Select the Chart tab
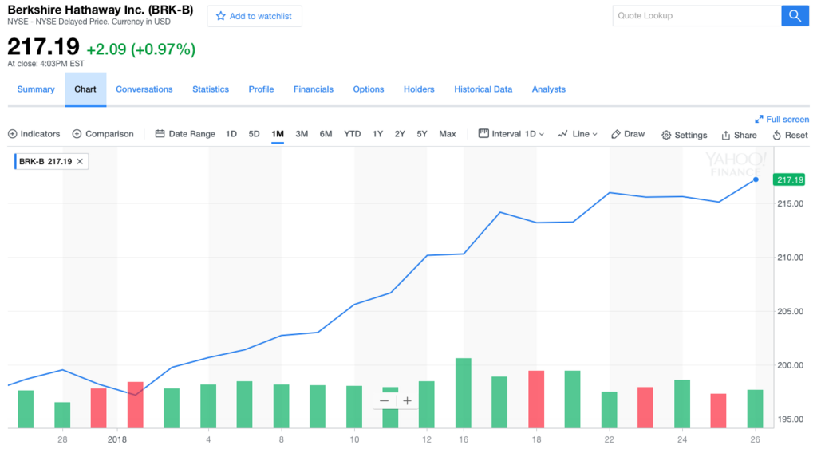The height and width of the screenshot is (449, 817). 85,89
